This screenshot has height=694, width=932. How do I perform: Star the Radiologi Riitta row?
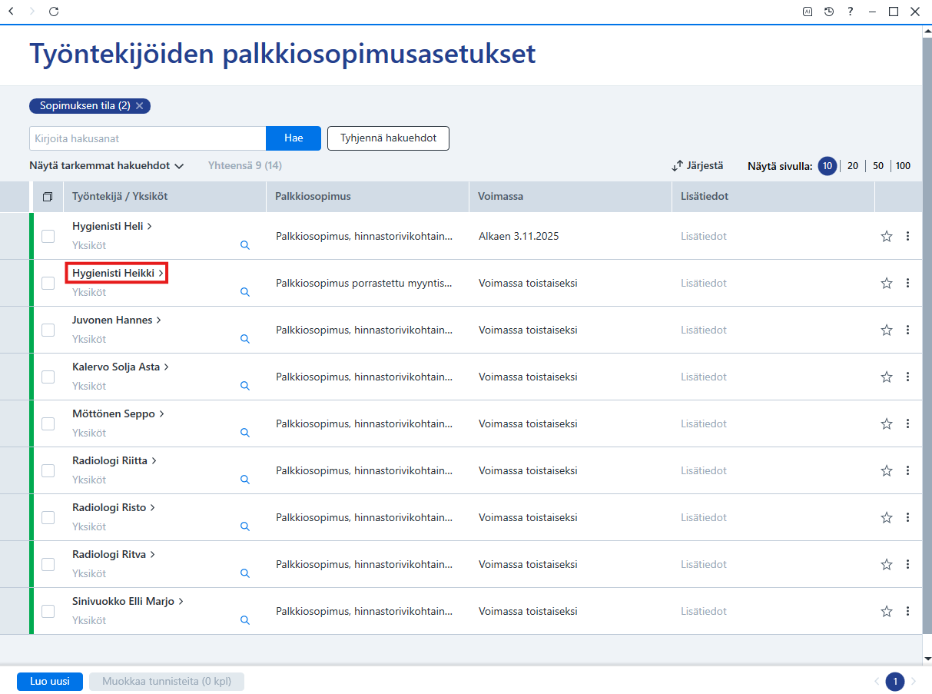[x=887, y=470]
